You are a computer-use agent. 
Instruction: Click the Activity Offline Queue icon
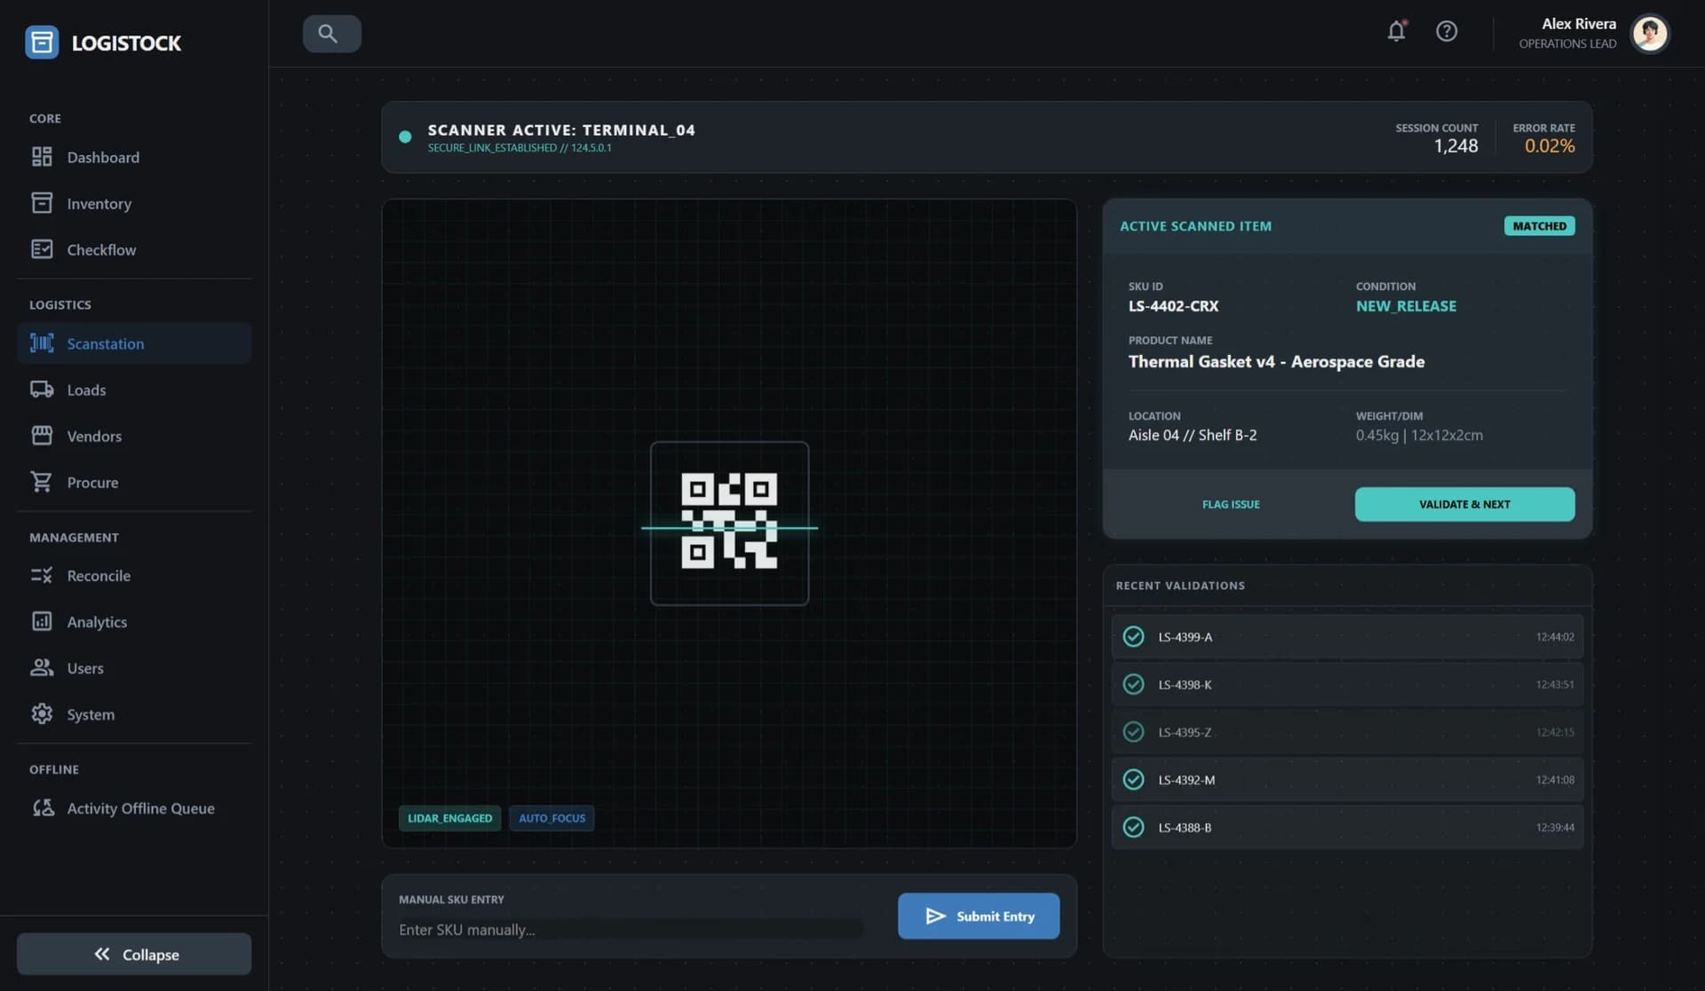43,808
